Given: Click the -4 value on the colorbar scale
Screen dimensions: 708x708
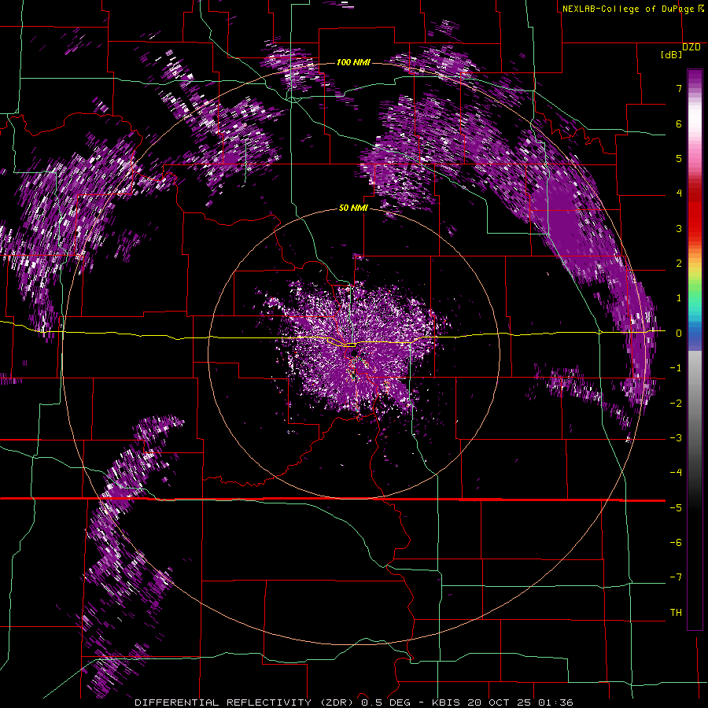Looking at the screenshot, I should (676, 473).
